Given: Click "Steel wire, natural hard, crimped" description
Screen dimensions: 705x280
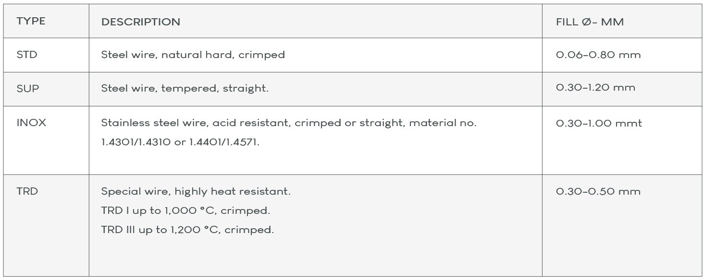Looking at the screenshot, I should pos(193,55).
